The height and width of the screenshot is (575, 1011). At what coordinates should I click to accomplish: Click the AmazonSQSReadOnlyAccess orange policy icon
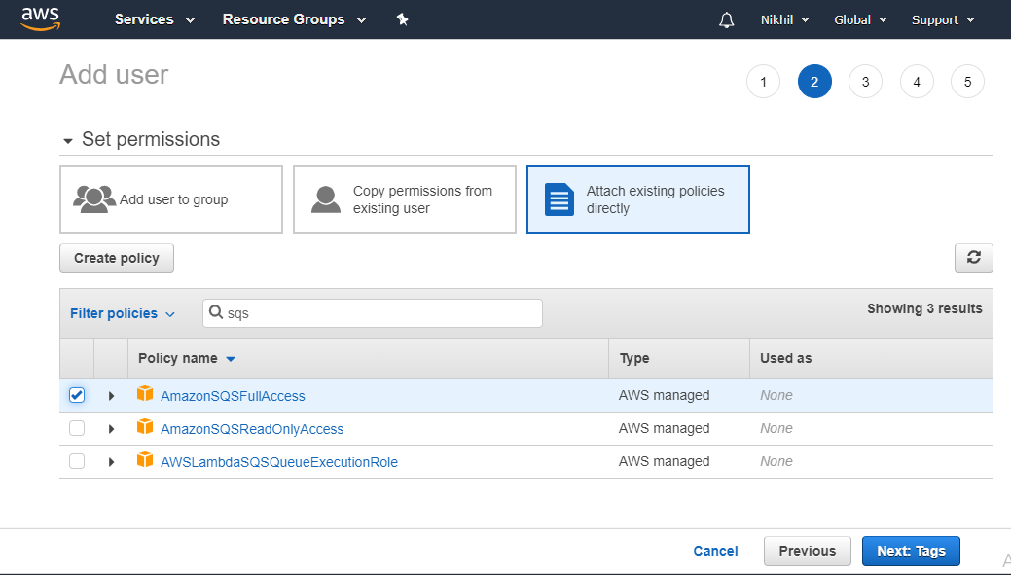[x=145, y=426]
